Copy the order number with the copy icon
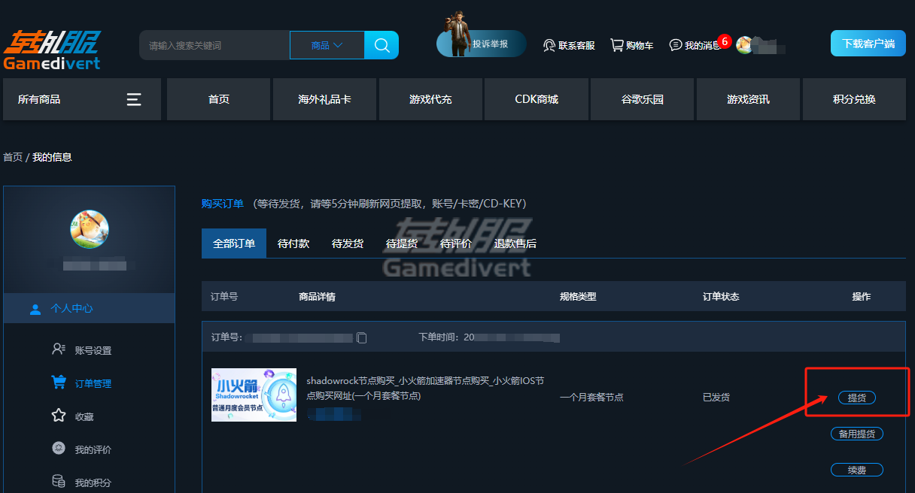The height and width of the screenshot is (493, 915). pos(361,337)
